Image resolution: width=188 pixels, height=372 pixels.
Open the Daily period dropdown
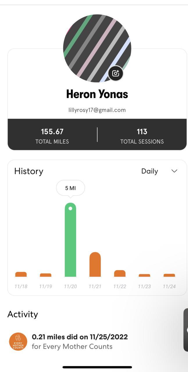(x=150, y=171)
